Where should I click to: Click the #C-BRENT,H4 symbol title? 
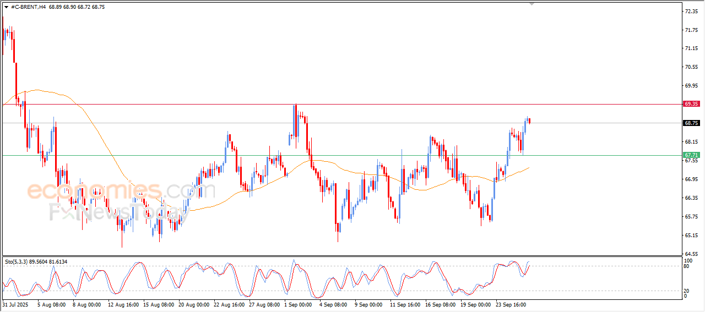(28, 7)
